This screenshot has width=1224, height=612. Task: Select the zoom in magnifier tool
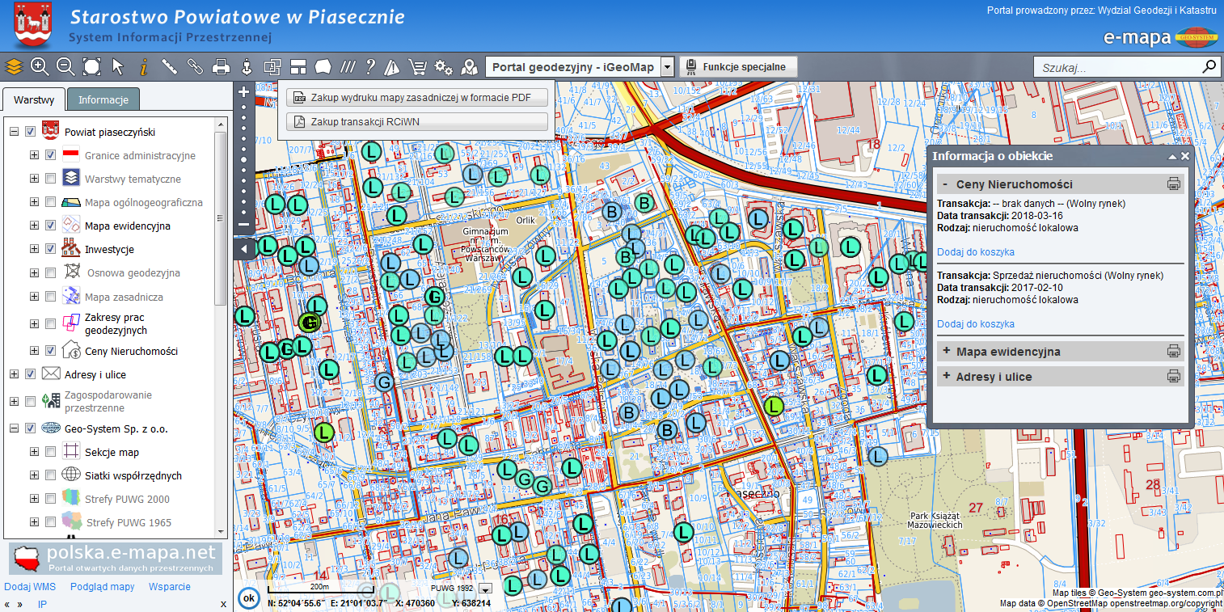click(40, 66)
